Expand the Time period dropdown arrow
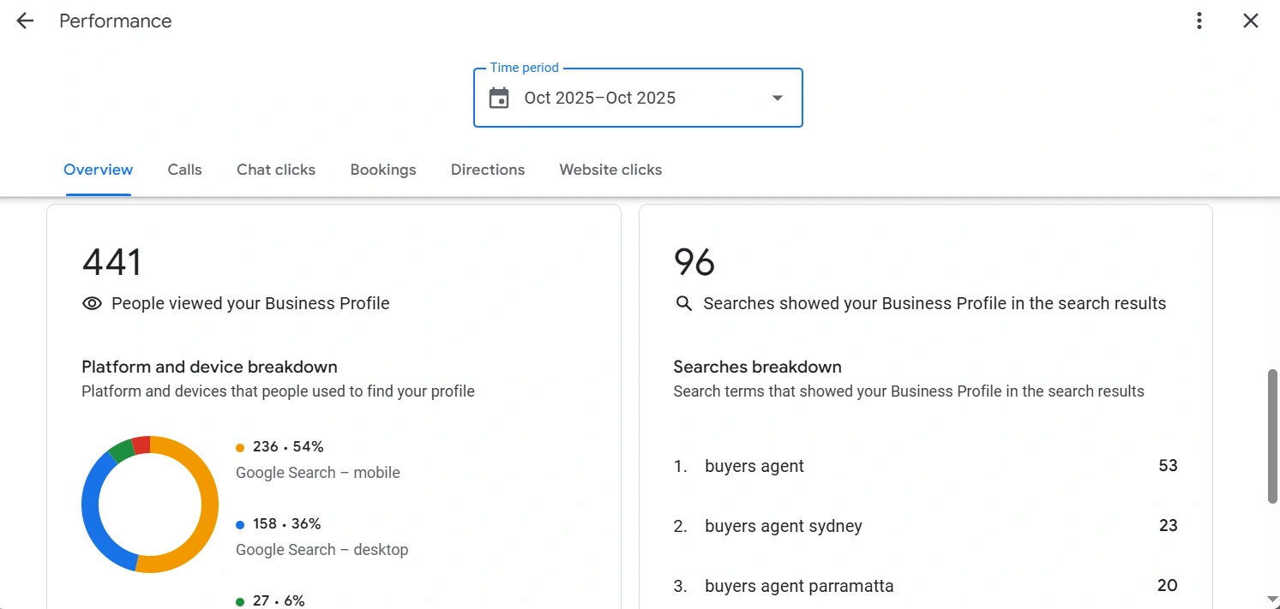The height and width of the screenshot is (609, 1280). [x=778, y=99]
